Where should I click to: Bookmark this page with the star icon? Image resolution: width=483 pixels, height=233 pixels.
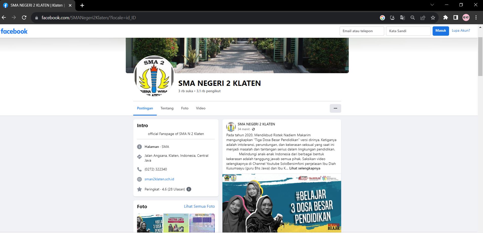(433, 17)
